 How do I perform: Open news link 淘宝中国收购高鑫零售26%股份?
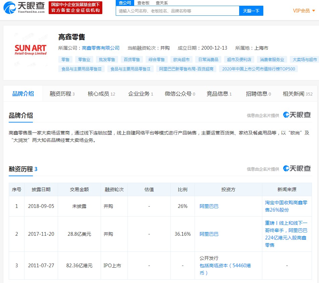pos(286,206)
